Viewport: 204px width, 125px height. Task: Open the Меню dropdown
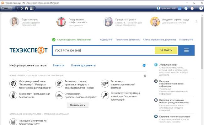pos(7,8)
